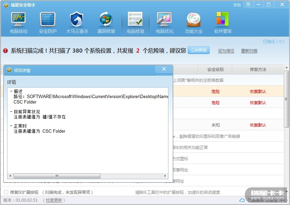Click 恢复默认 in second 危险 row
Viewport: 290px width, 205px height.
[x=258, y=102]
